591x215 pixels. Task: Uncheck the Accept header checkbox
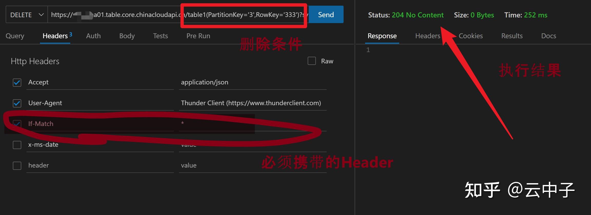pos(17,83)
